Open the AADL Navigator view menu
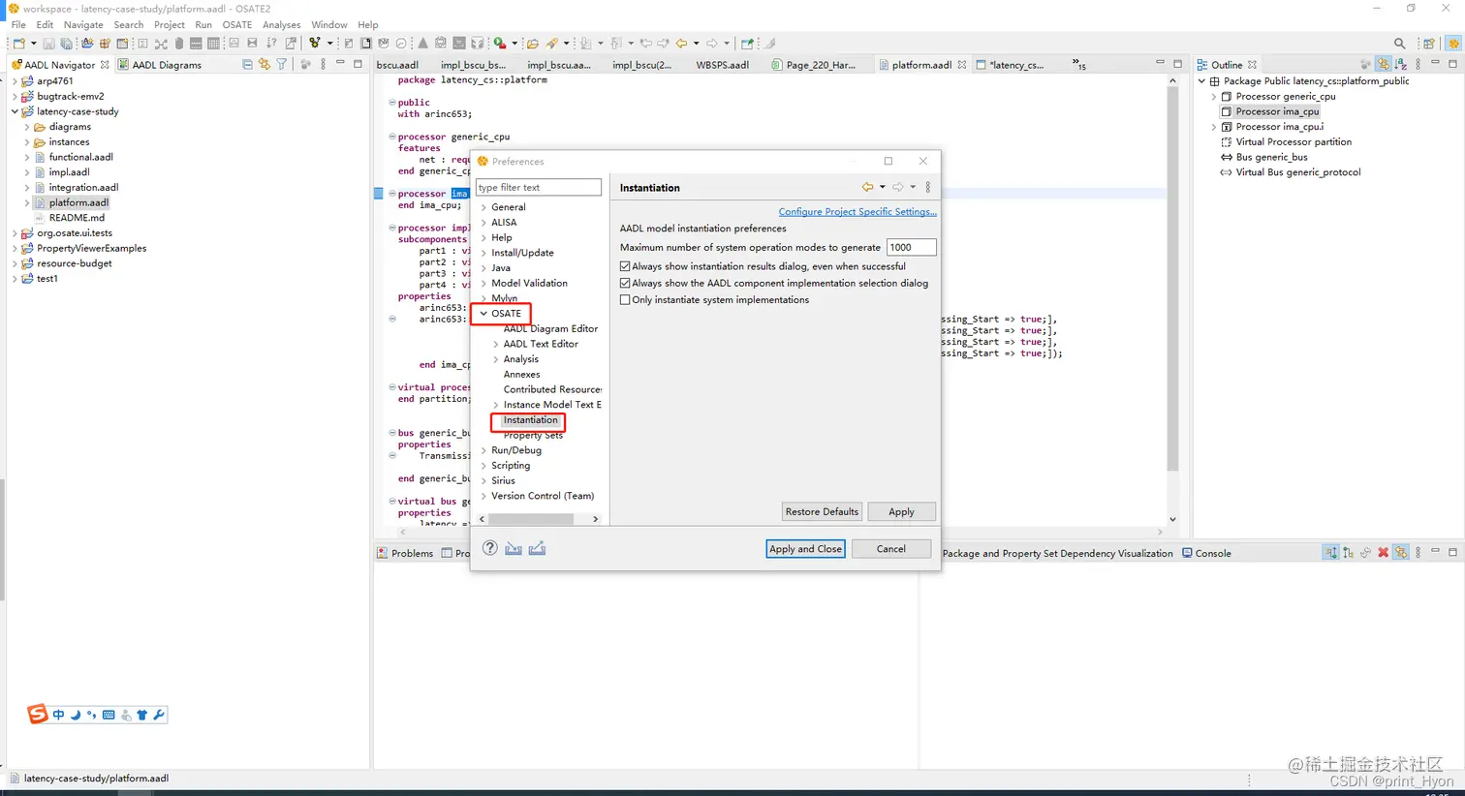 click(323, 65)
